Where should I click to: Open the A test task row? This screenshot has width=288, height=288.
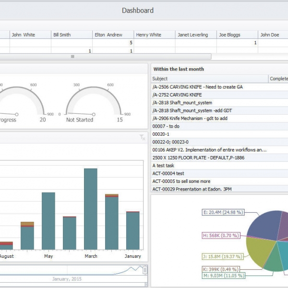(x=164, y=165)
